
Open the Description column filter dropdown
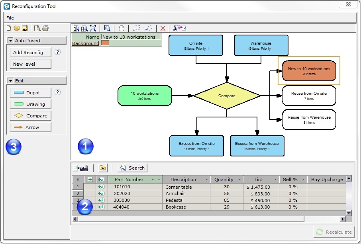point(206,179)
